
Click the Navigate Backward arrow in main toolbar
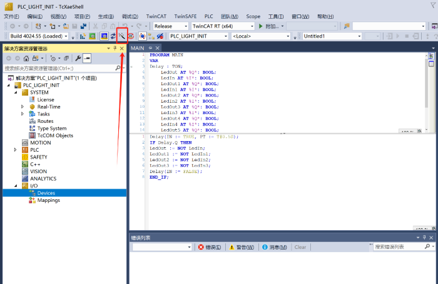tap(13, 26)
